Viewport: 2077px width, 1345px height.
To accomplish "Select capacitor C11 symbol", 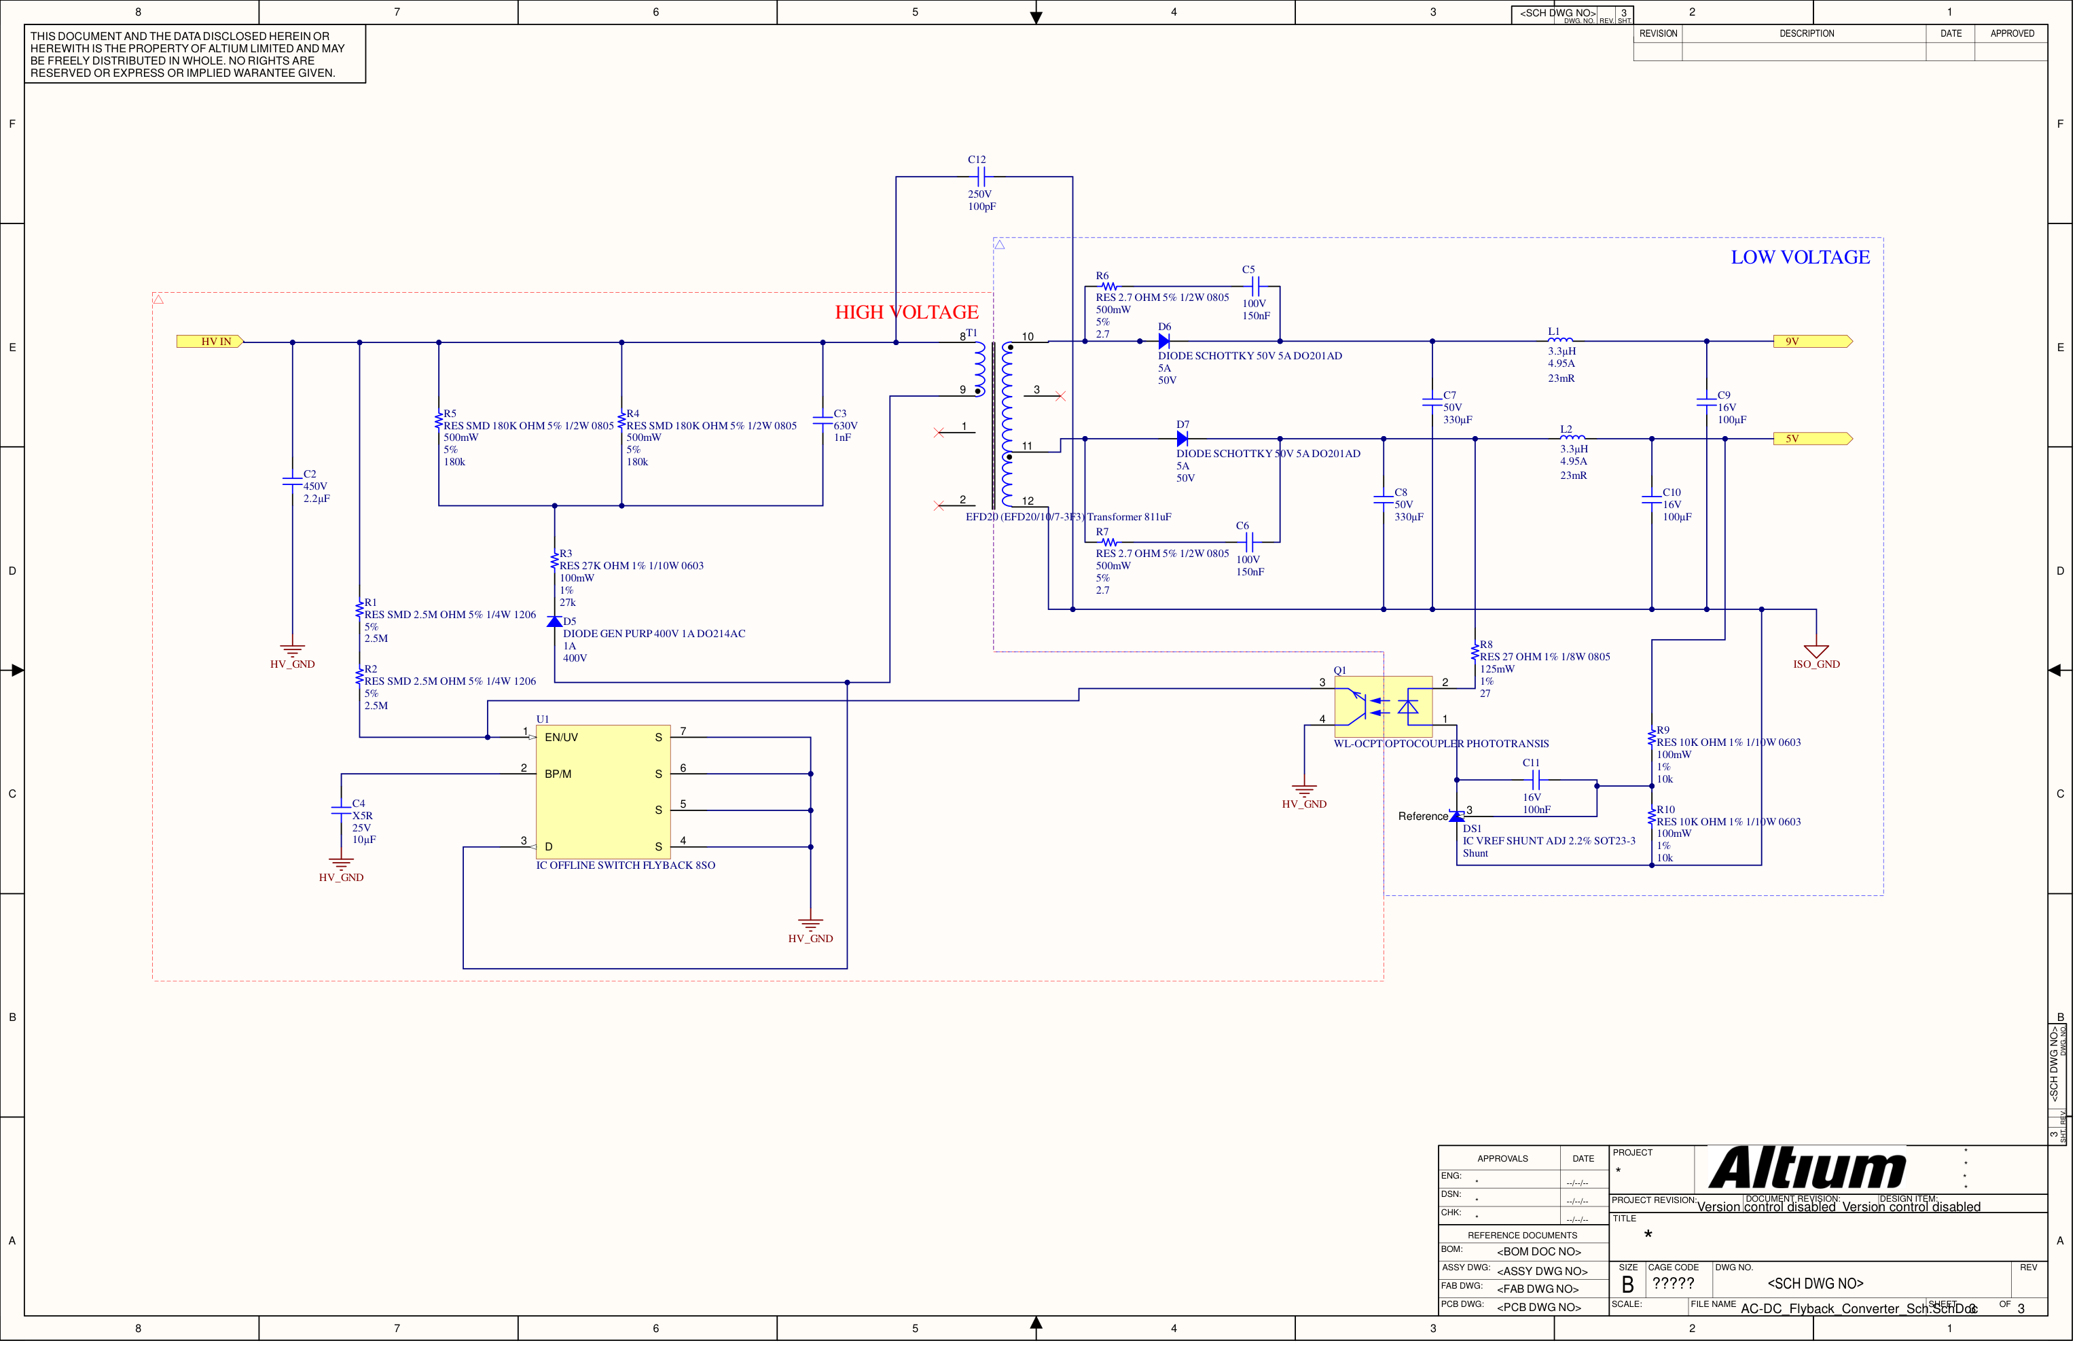I will pos(1536,781).
